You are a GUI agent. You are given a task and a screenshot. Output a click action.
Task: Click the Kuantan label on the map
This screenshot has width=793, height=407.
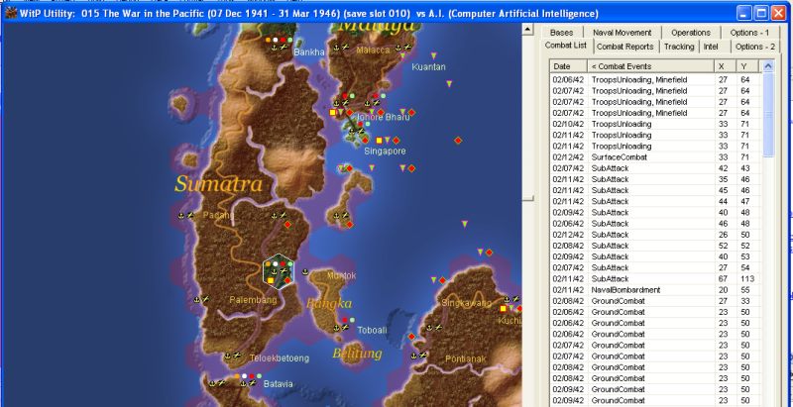pos(429,66)
